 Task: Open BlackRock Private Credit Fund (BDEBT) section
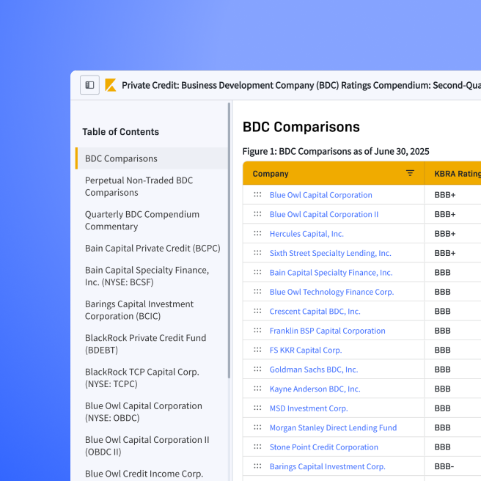click(145, 344)
